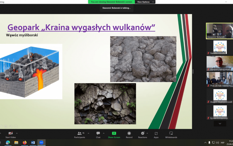This screenshot has width=233, height=146.
Task: Click the Start Video camera icon
Action: [10, 133]
